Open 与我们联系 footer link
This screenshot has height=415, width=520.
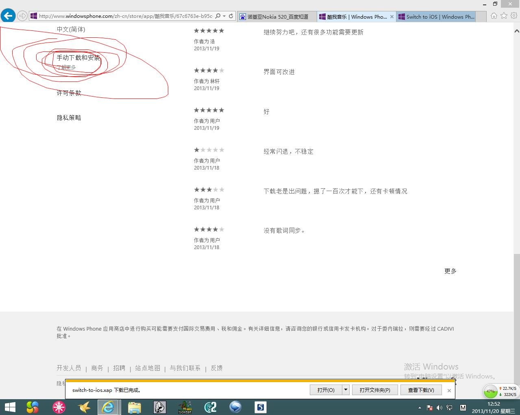coord(185,368)
